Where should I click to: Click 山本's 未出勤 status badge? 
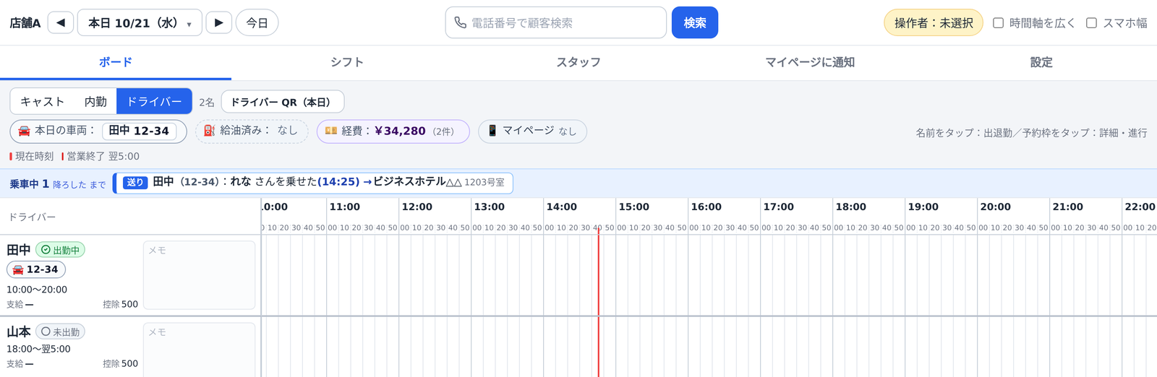pyautogui.click(x=60, y=331)
